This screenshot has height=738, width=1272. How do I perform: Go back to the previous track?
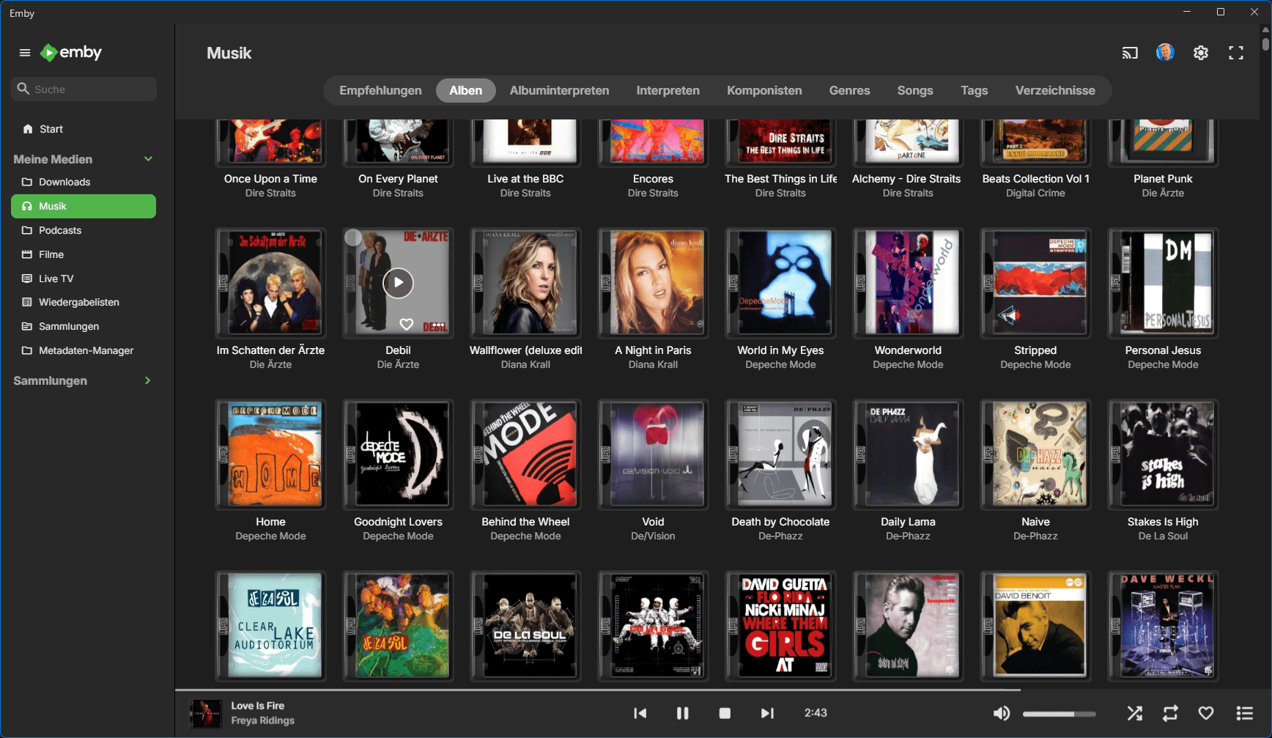(x=640, y=713)
